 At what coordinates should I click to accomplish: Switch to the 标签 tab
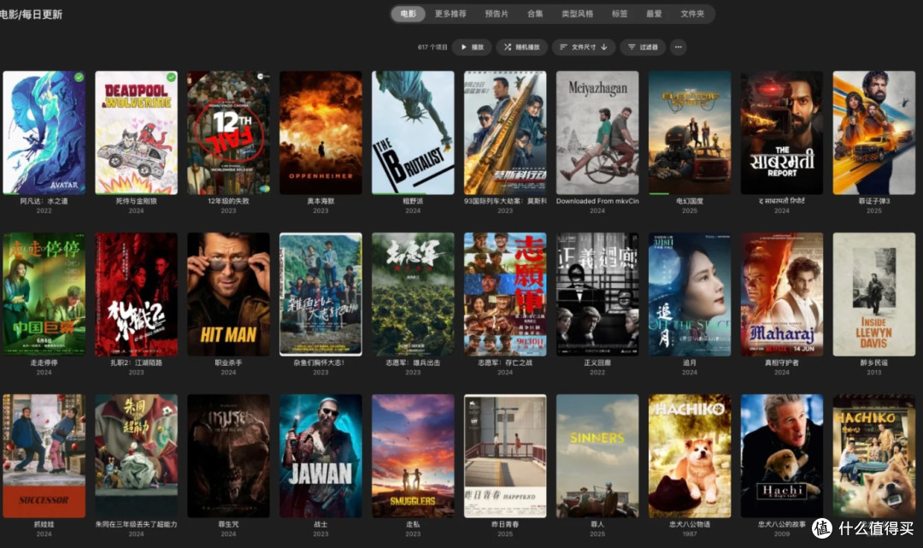coord(620,14)
